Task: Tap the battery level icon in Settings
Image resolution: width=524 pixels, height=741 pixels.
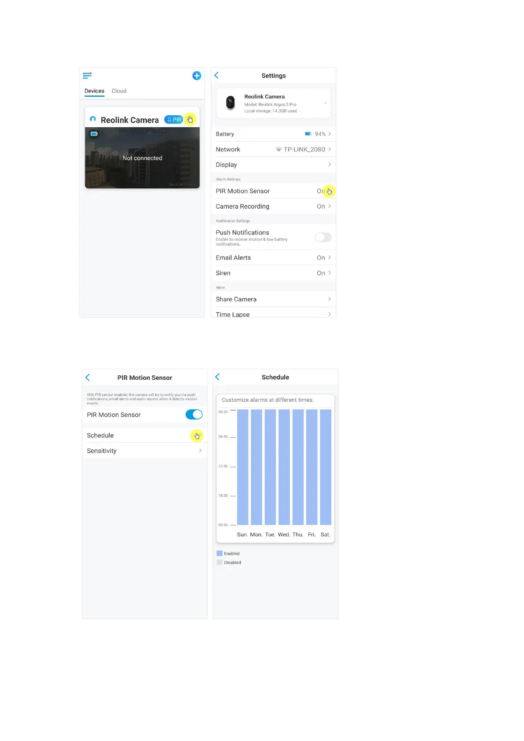Action: tap(308, 134)
